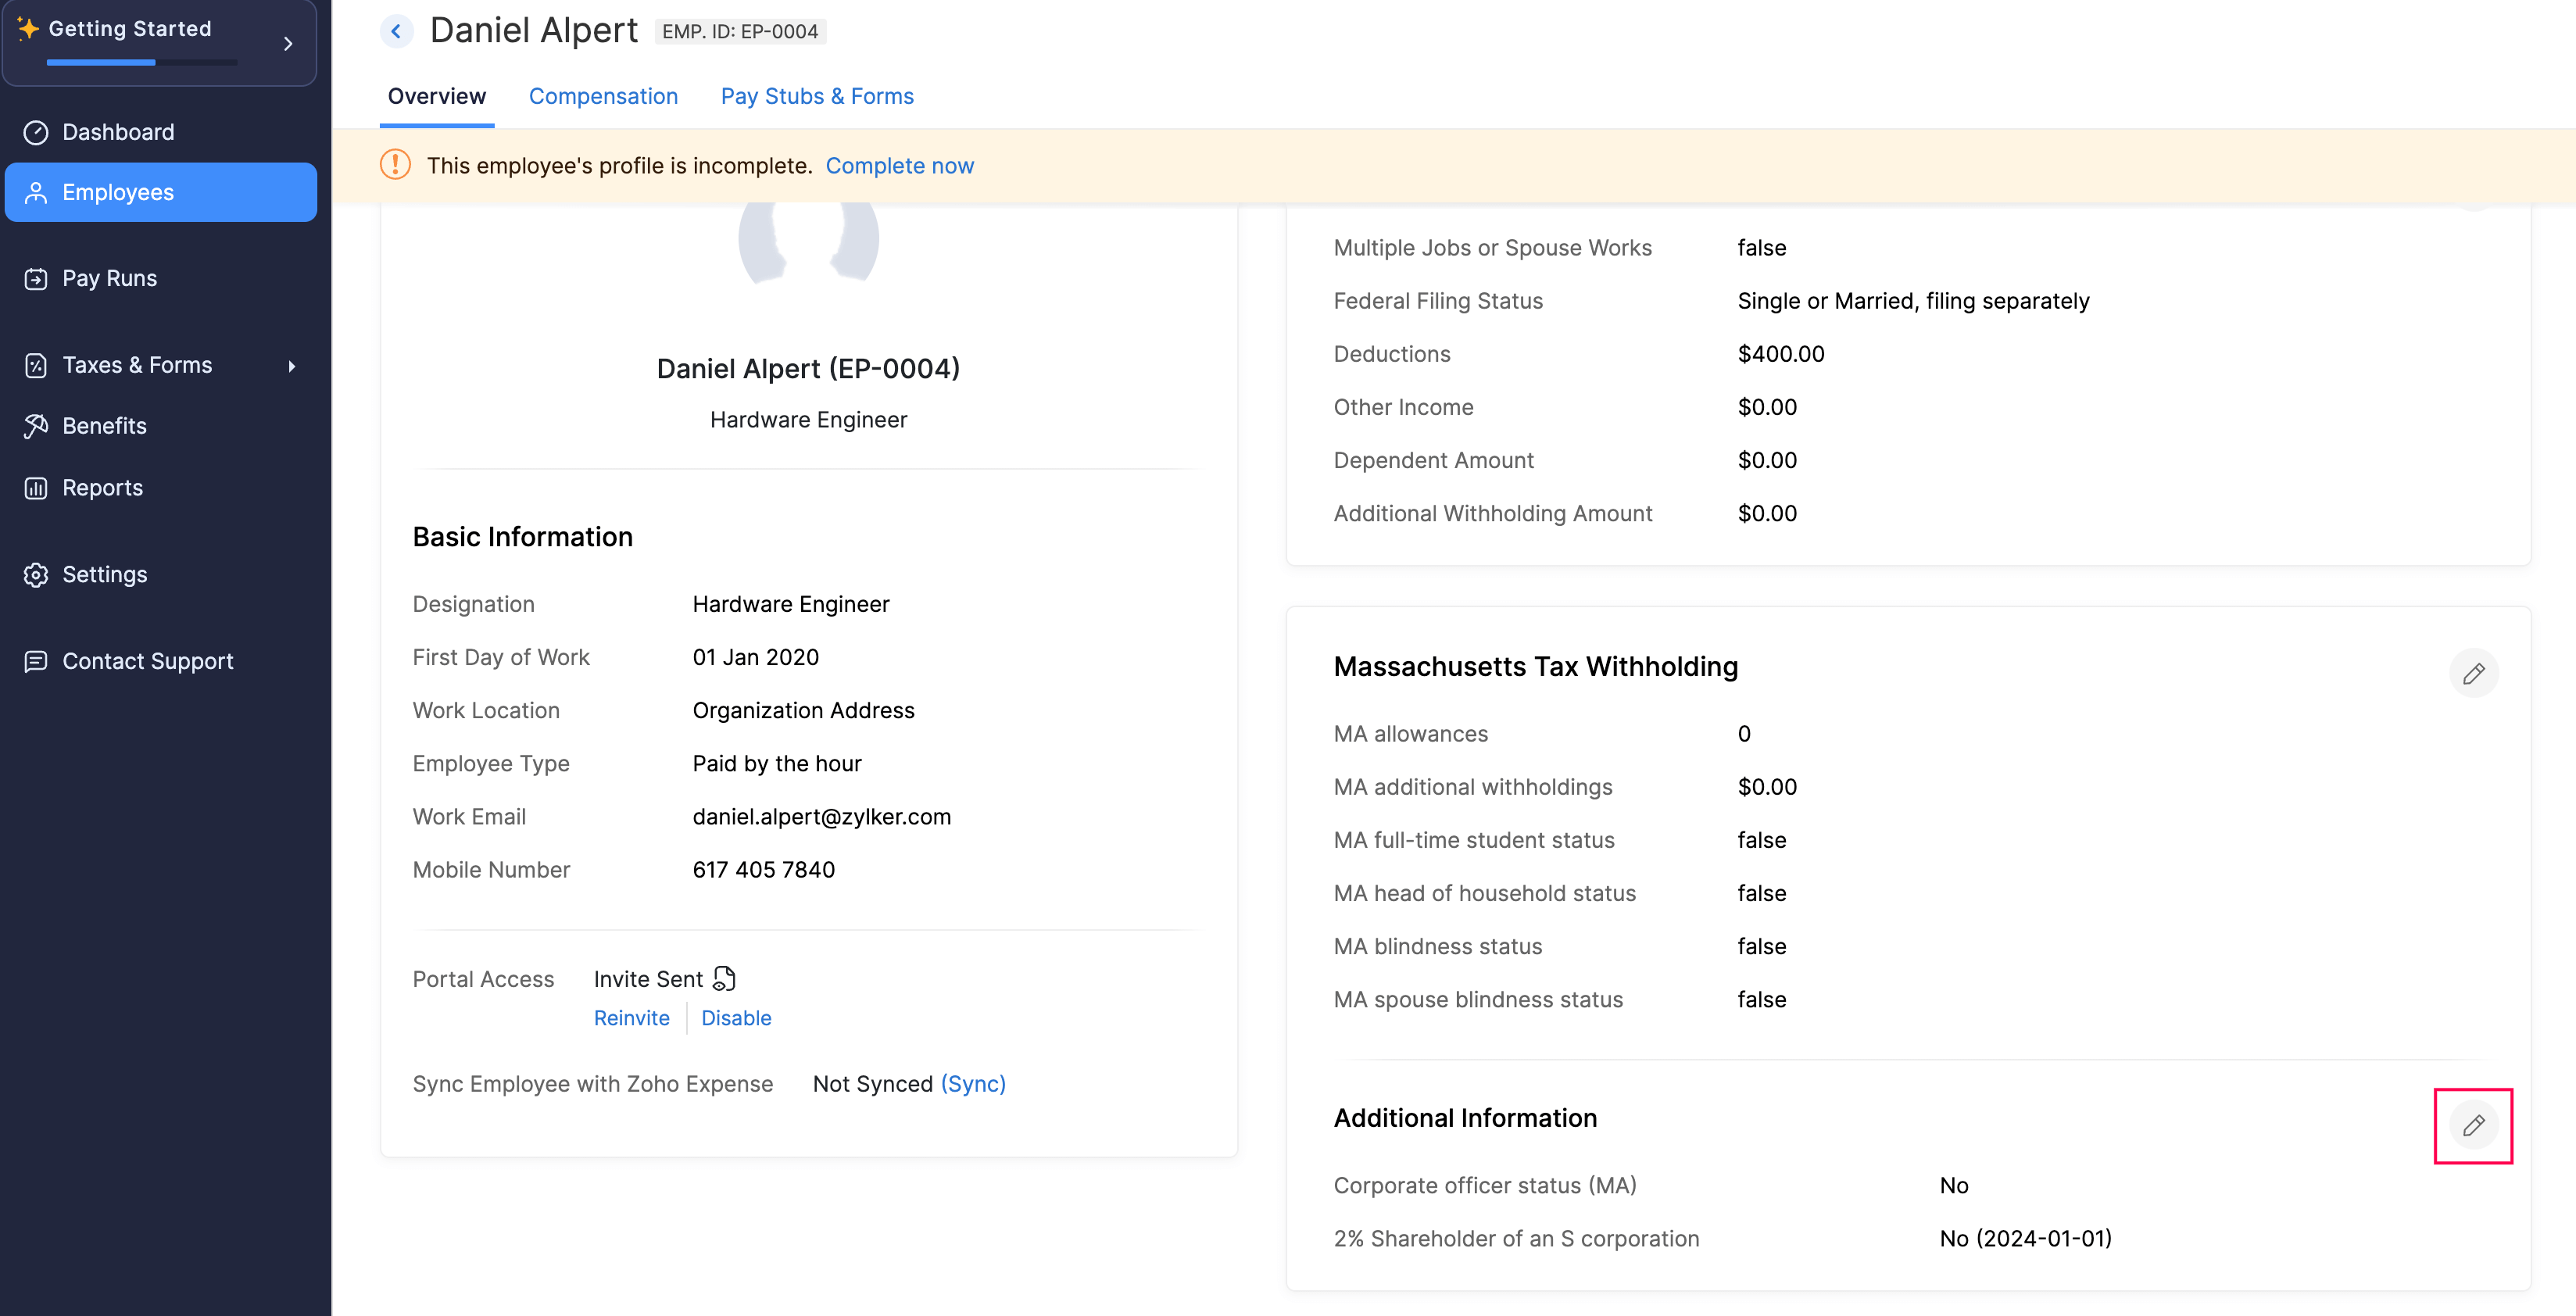Open Reports from the sidebar

pos(102,488)
